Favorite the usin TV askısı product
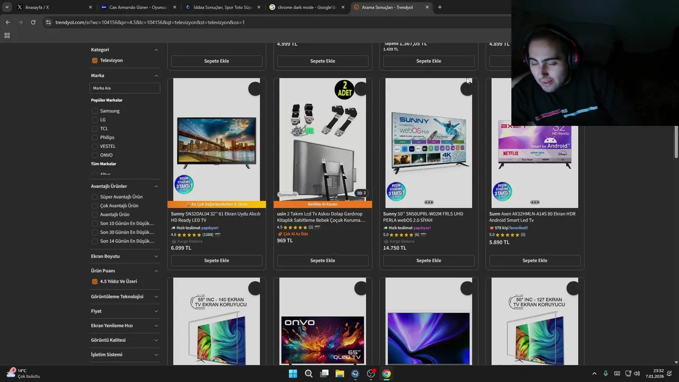The width and height of the screenshot is (679, 382). pyautogui.click(x=361, y=89)
